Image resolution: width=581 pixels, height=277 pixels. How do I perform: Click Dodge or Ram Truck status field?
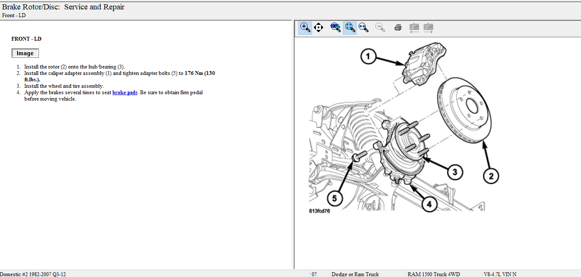coord(355,274)
